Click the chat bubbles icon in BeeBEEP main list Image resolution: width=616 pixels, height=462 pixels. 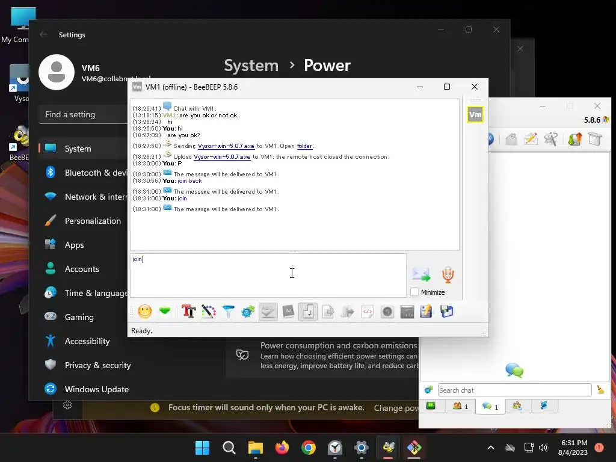(x=514, y=370)
